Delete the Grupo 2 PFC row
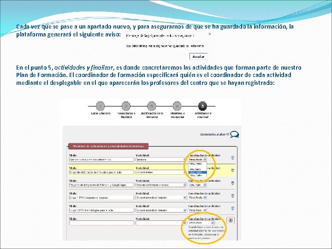Viewport: 332px width, 249px height. tap(232, 208)
